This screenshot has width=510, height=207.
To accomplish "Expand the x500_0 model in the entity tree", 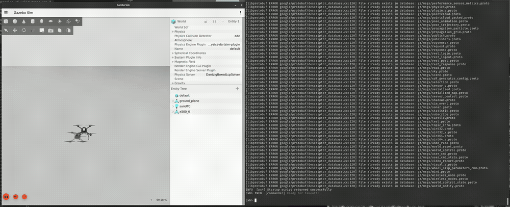I will point(173,111).
